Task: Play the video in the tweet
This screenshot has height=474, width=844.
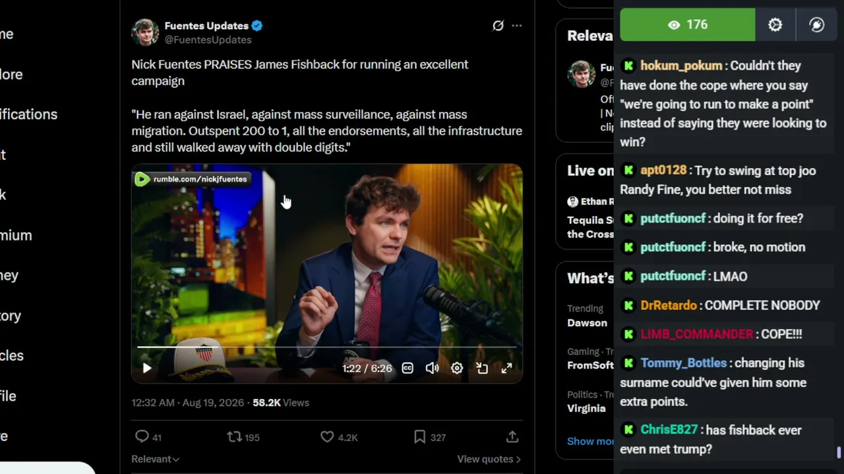Action: pos(147,369)
